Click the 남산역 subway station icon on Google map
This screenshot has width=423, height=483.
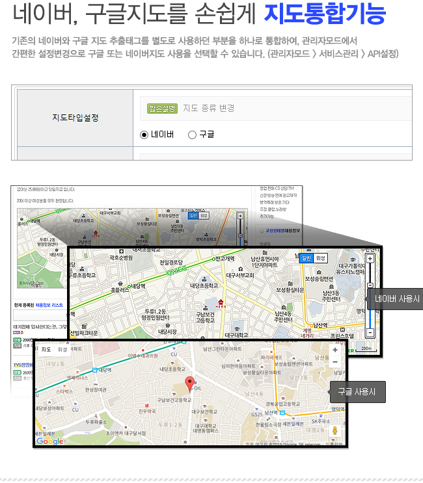point(282,412)
